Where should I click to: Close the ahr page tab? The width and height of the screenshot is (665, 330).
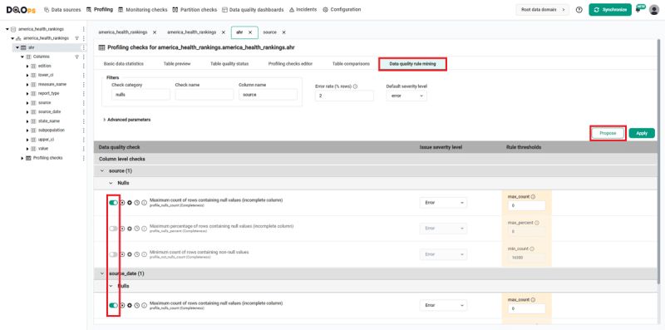pyautogui.click(x=250, y=32)
